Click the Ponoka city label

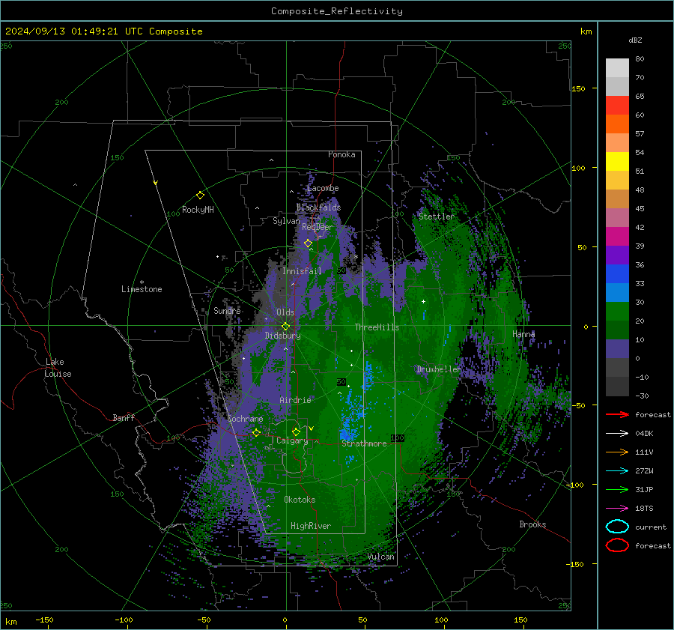341,154
